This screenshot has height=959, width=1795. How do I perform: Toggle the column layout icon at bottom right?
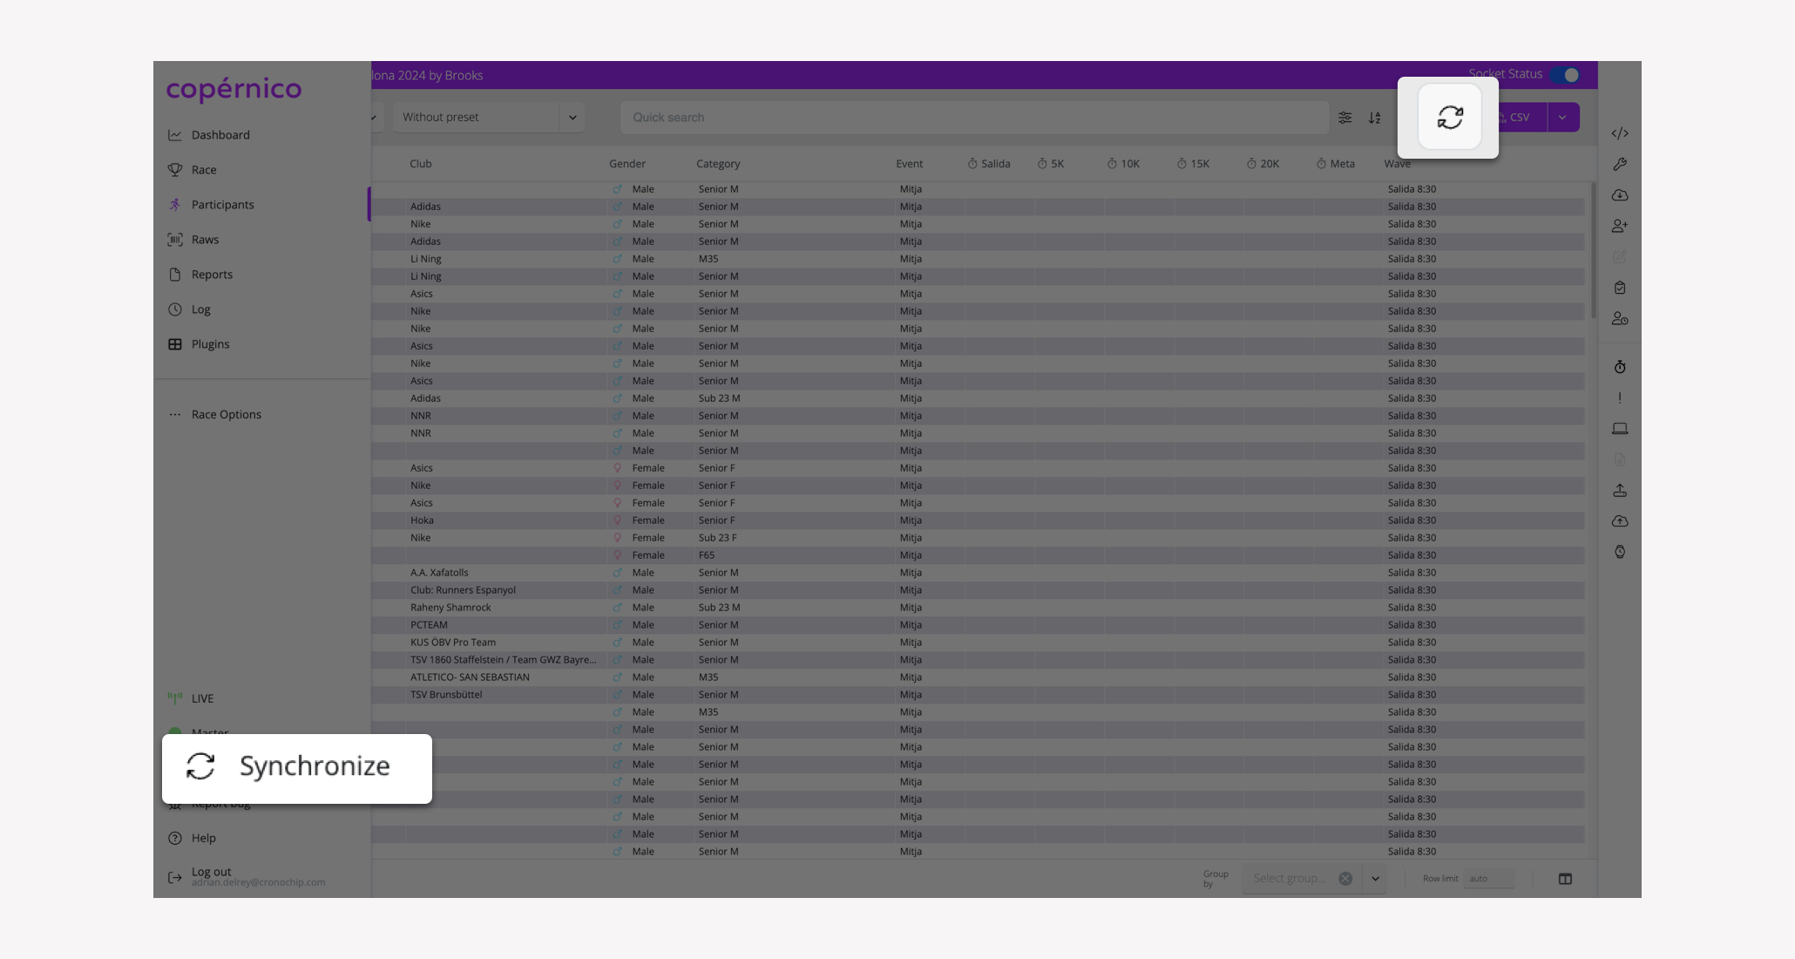(x=1565, y=879)
